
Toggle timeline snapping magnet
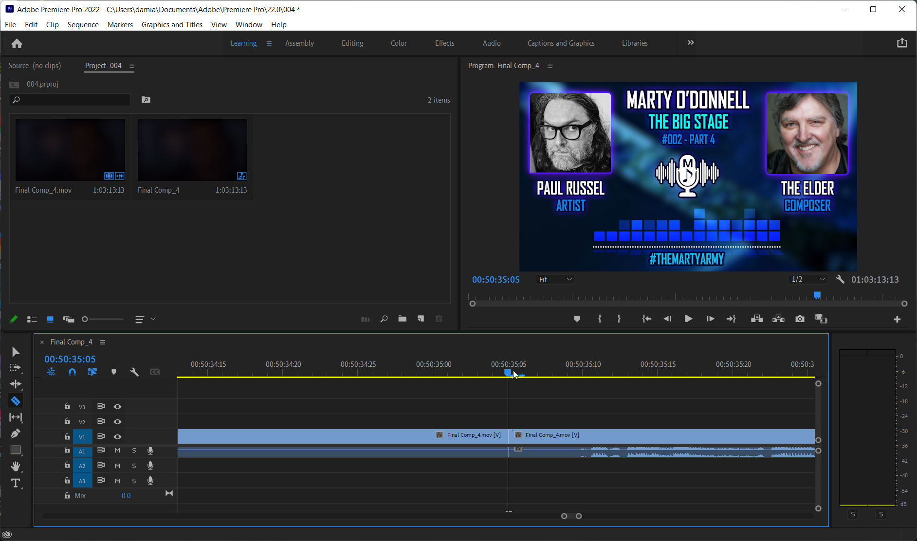click(x=72, y=372)
